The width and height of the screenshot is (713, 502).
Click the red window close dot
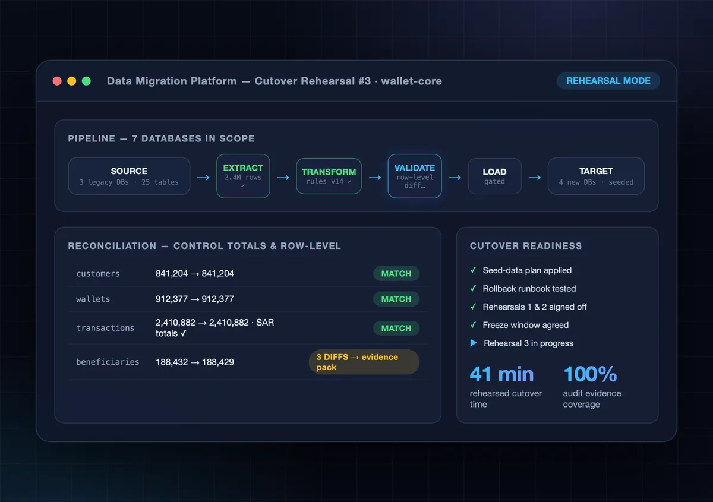(x=58, y=81)
